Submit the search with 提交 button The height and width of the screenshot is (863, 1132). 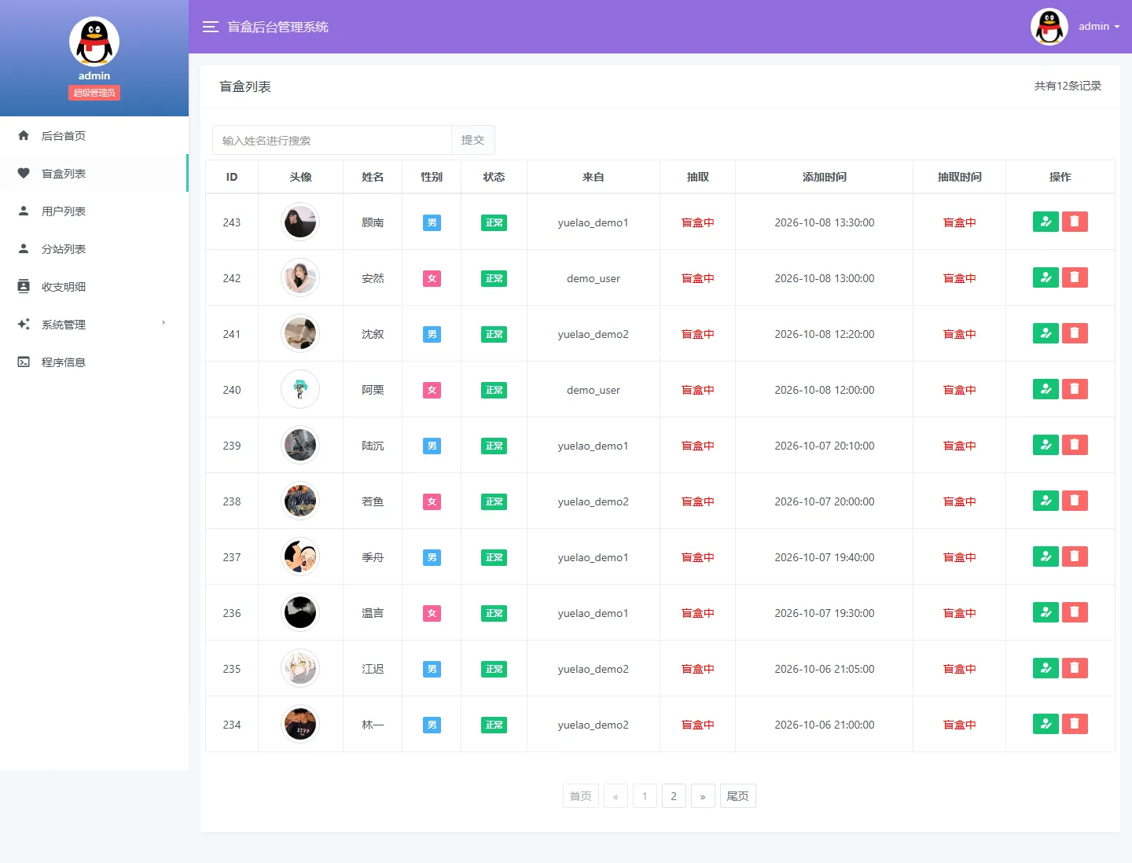[472, 140]
